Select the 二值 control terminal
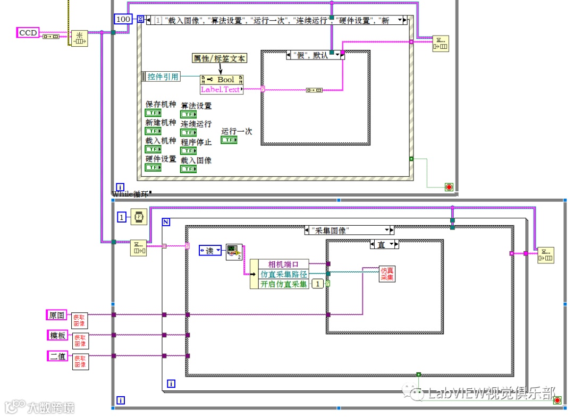This screenshot has height=418, width=574. (57, 356)
